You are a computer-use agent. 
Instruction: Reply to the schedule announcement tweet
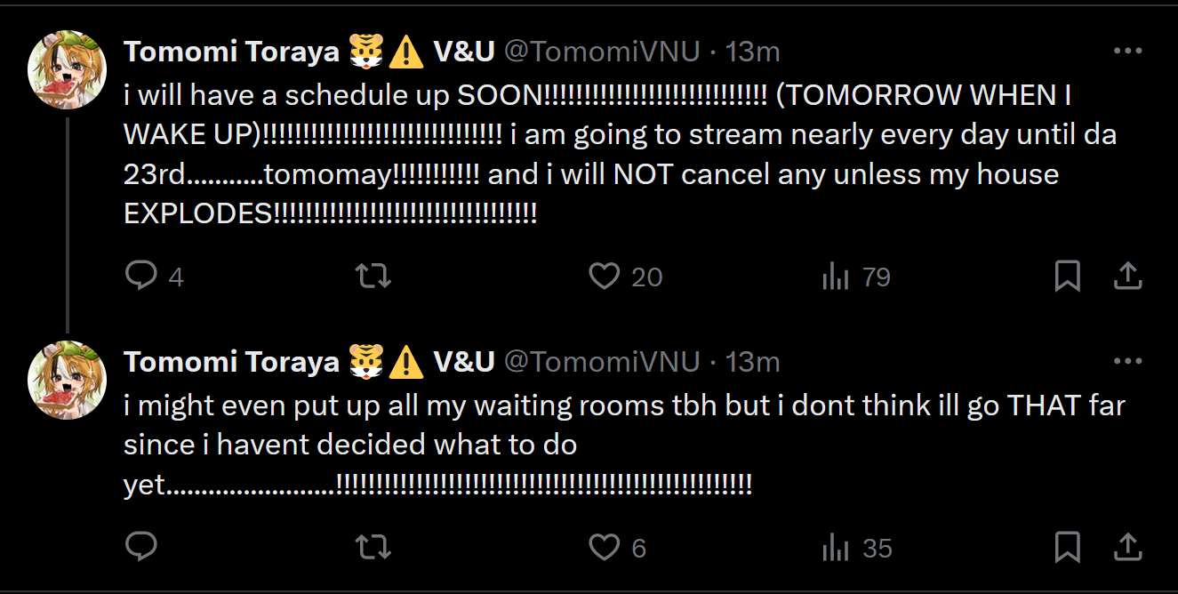point(141,277)
